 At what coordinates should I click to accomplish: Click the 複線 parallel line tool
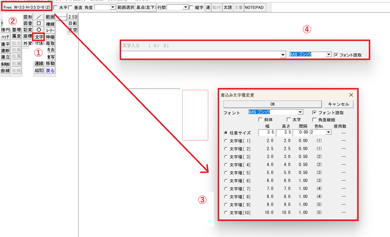tap(50, 24)
